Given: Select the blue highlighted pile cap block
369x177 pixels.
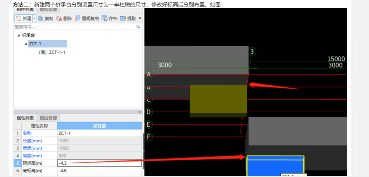Looking at the screenshot, I should pyautogui.click(x=275, y=166).
